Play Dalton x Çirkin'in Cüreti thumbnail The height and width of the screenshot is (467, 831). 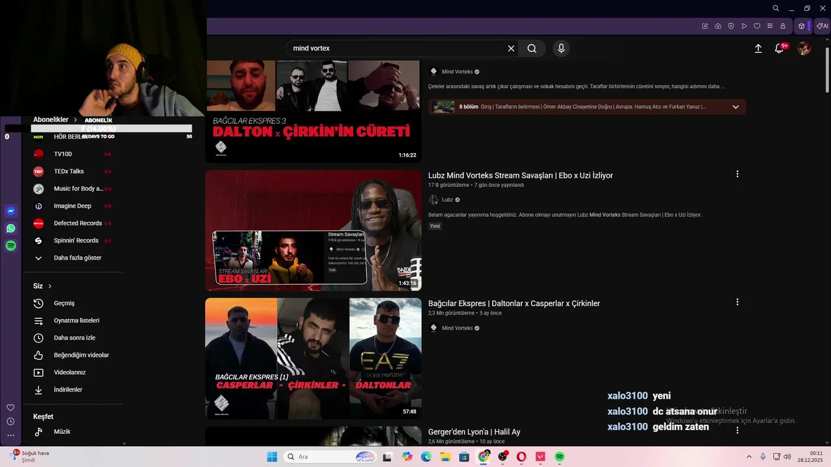(x=314, y=110)
